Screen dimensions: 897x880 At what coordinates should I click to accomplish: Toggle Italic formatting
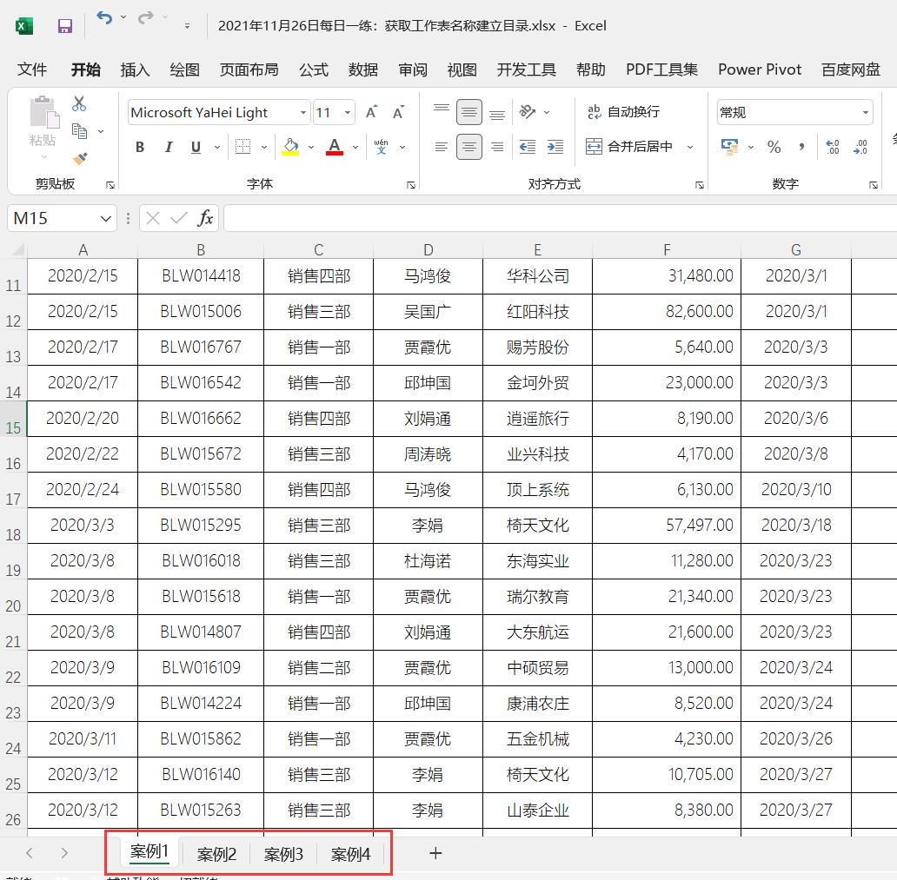169,147
